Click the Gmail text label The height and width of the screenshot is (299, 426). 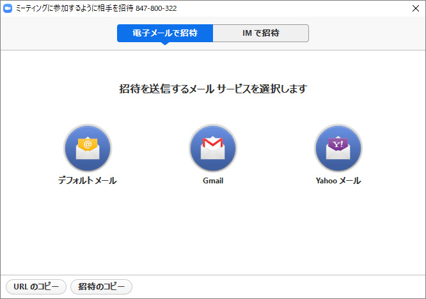click(x=213, y=181)
